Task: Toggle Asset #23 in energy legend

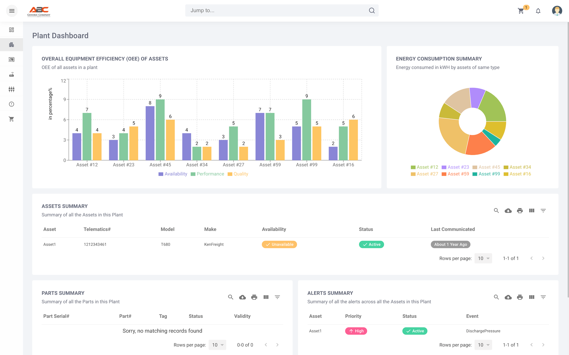Action: point(456,167)
